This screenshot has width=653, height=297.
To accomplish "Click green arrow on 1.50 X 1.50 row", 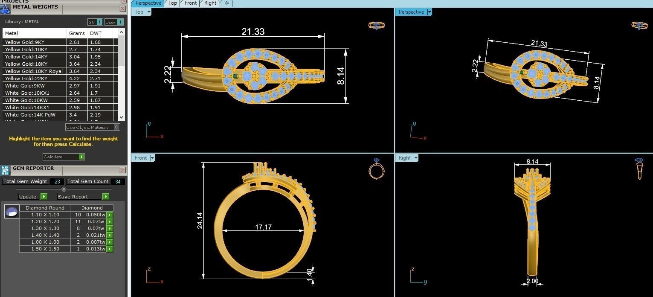I will tap(110, 249).
